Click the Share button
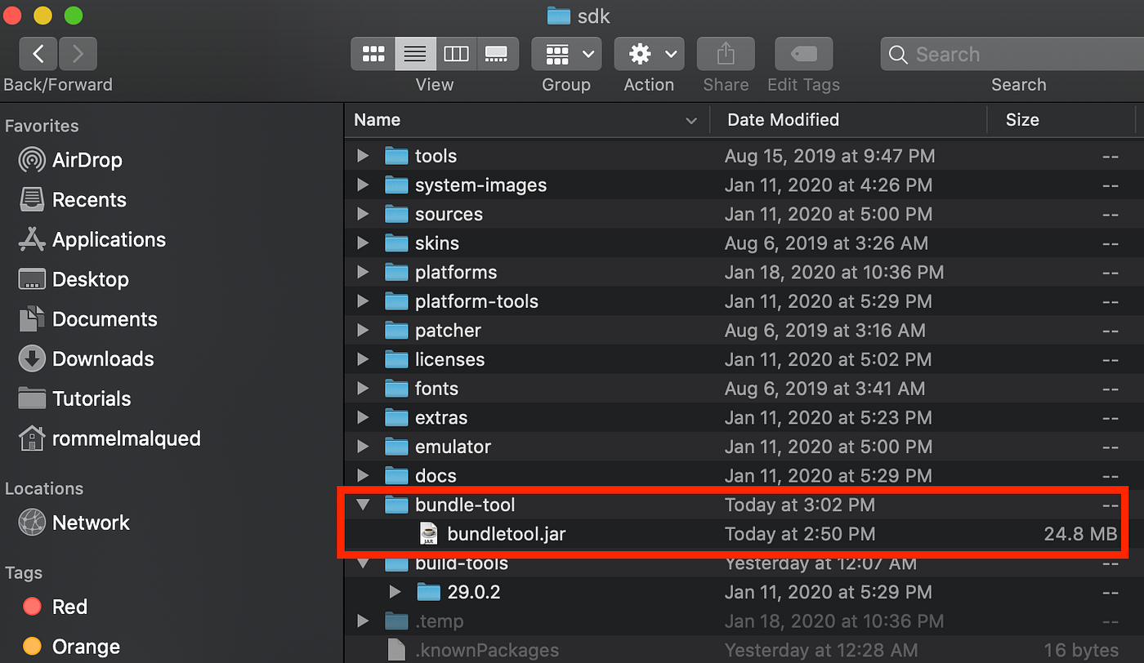1144x663 pixels. point(725,53)
